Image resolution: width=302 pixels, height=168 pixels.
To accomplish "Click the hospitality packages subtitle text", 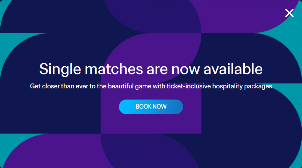I will pyautogui.click(x=151, y=86).
